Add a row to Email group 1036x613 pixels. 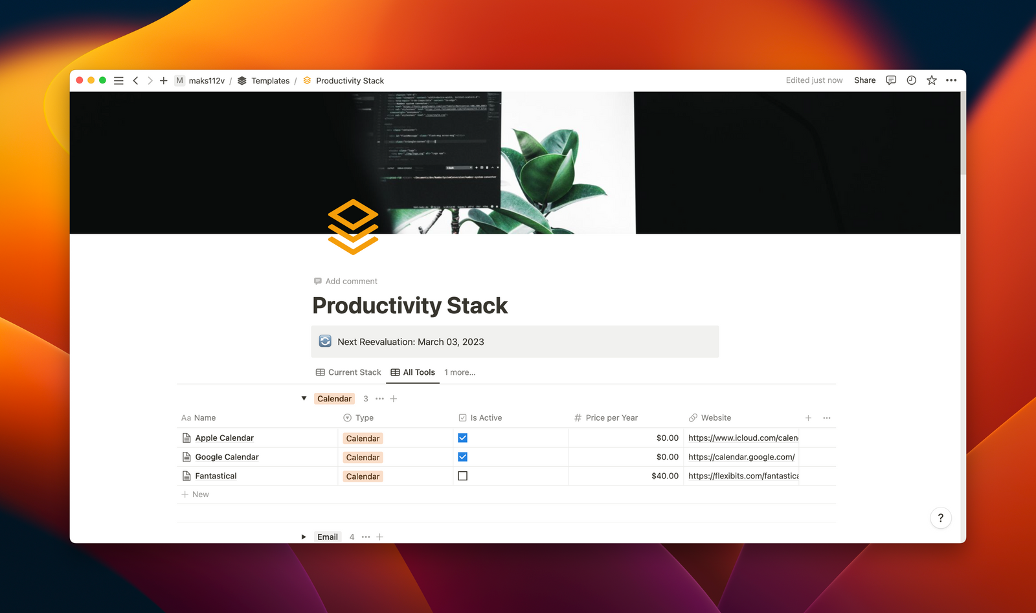379,537
